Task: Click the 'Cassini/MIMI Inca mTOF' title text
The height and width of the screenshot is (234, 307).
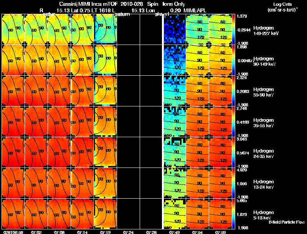Action: 88,4
